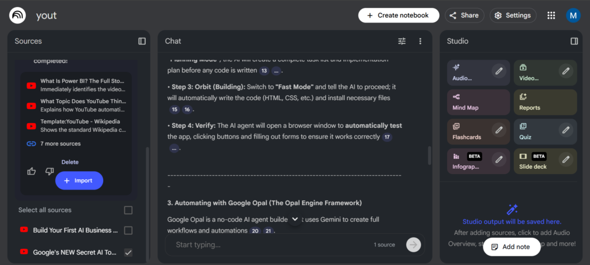
Task: Click the Create notebook button
Action: click(399, 16)
